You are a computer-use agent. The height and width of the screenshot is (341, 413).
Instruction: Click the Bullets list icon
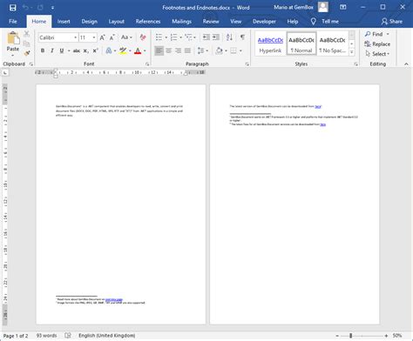tap(159, 37)
